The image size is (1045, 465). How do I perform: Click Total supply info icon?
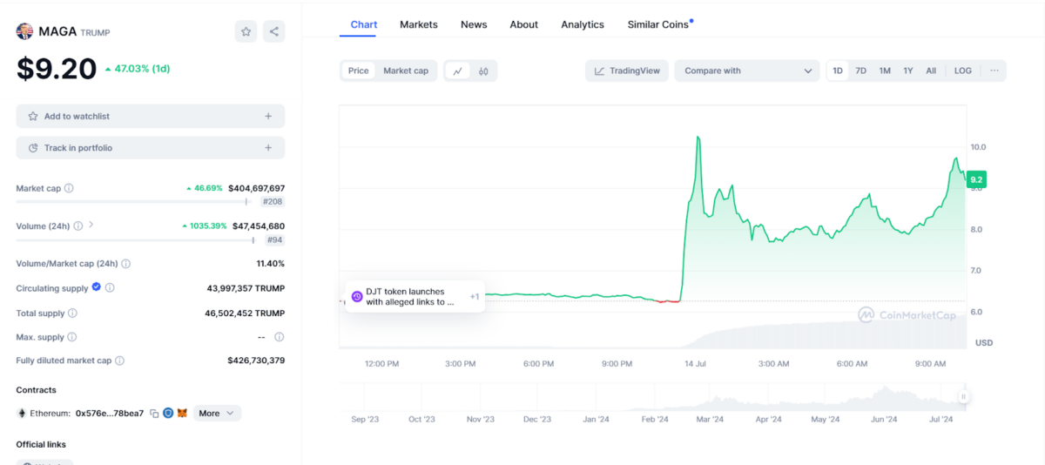point(72,313)
